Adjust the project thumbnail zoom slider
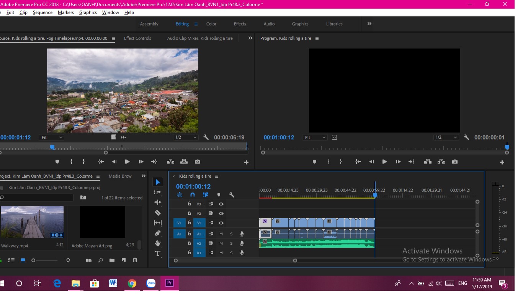This screenshot has width=523, height=294. click(x=45, y=260)
